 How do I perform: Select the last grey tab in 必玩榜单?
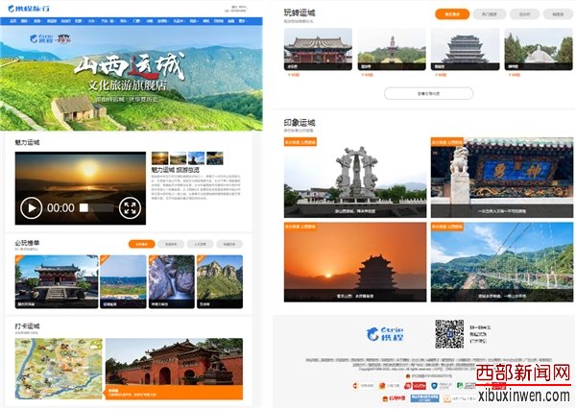pos(233,244)
